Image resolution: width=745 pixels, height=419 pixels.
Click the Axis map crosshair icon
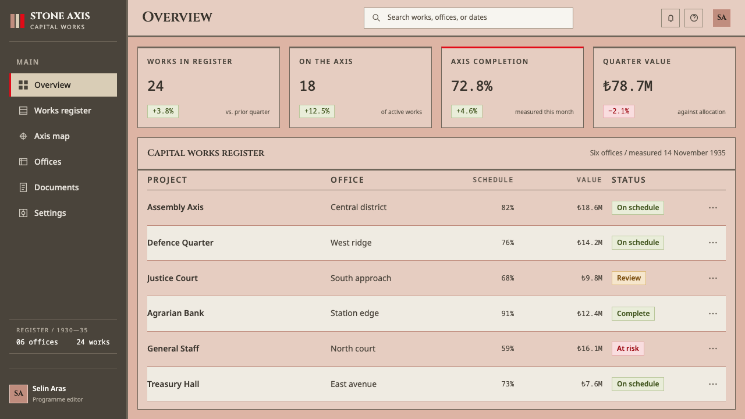(23, 136)
